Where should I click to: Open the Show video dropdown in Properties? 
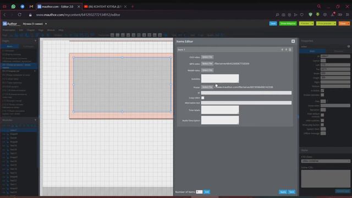335,106
